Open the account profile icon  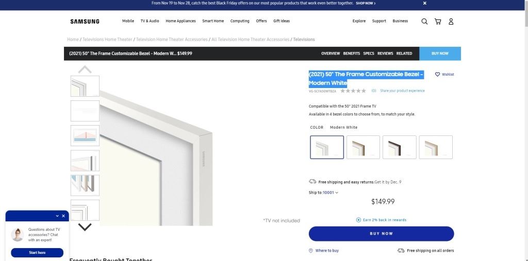tap(451, 22)
